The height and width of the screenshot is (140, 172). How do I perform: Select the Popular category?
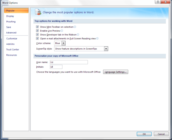[x=16, y=10]
